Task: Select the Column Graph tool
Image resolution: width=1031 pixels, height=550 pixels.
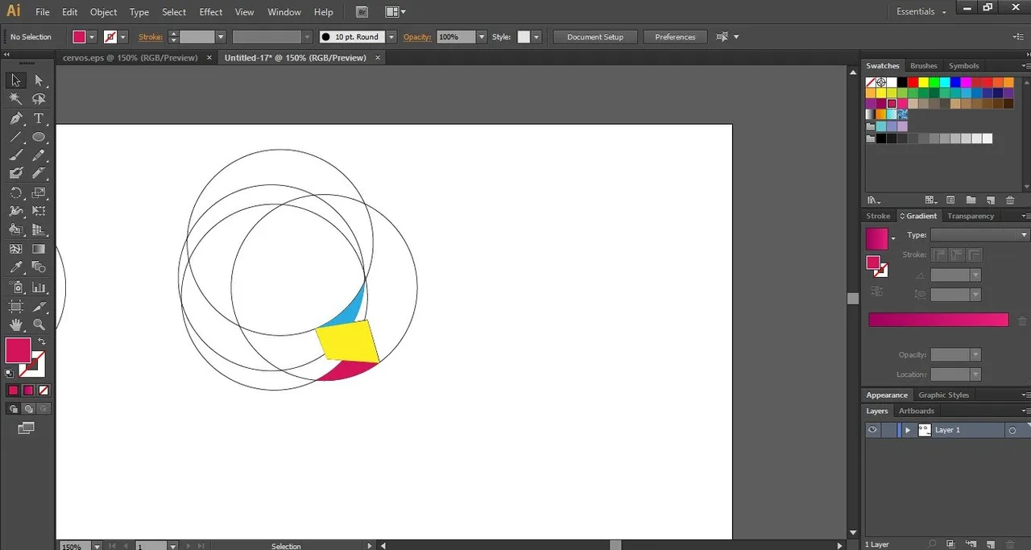Action: (x=39, y=287)
